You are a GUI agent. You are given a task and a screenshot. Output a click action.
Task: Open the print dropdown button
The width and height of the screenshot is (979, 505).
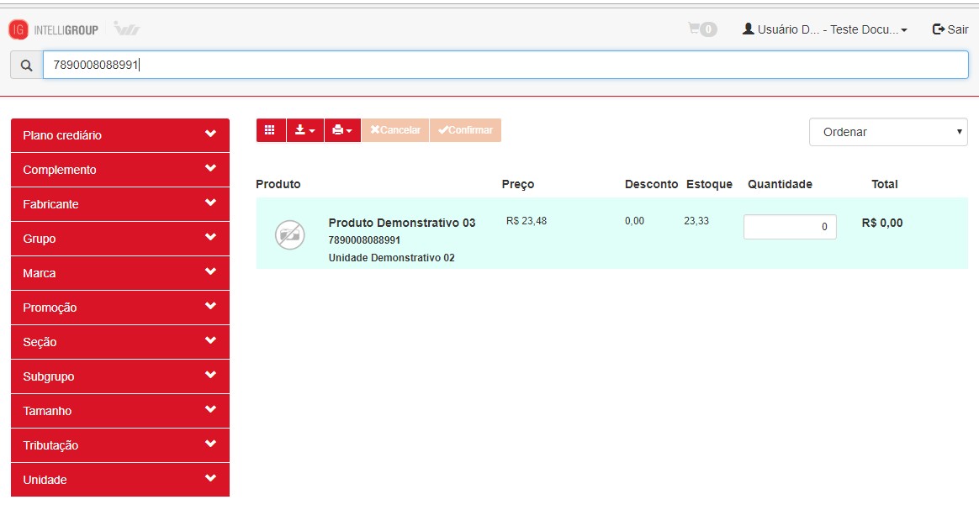tap(343, 129)
